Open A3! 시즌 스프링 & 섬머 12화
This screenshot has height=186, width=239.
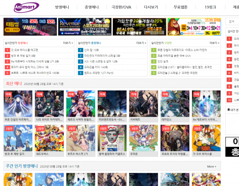click(101, 61)
